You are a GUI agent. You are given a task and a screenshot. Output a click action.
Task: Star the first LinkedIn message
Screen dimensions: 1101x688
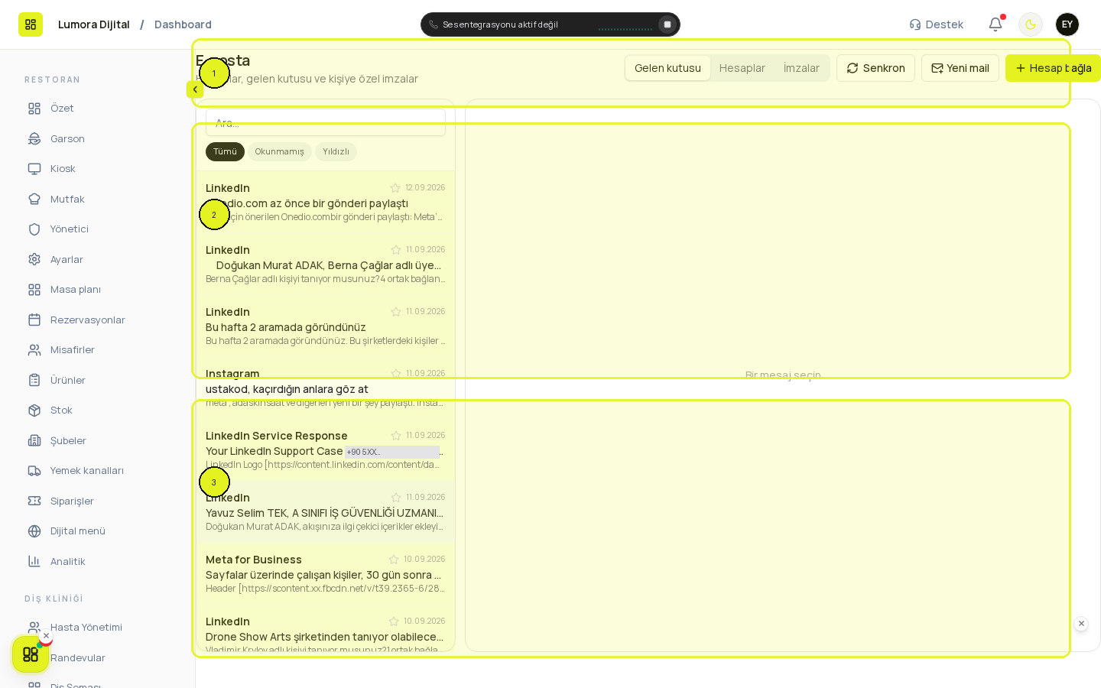(395, 188)
